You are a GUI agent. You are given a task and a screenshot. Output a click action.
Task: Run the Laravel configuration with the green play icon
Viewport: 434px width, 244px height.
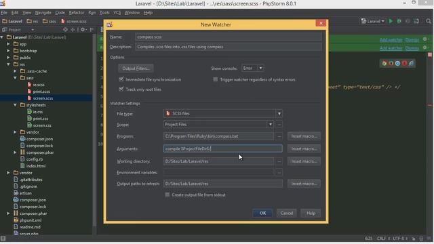click(391, 21)
